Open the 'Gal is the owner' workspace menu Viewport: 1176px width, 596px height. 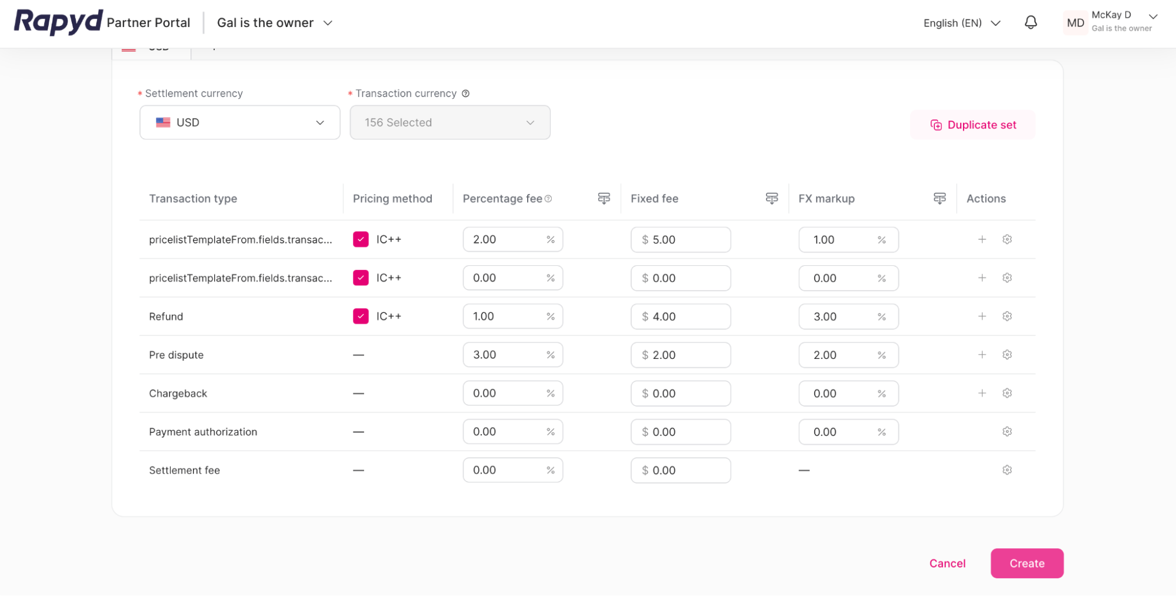tap(274, 22)
